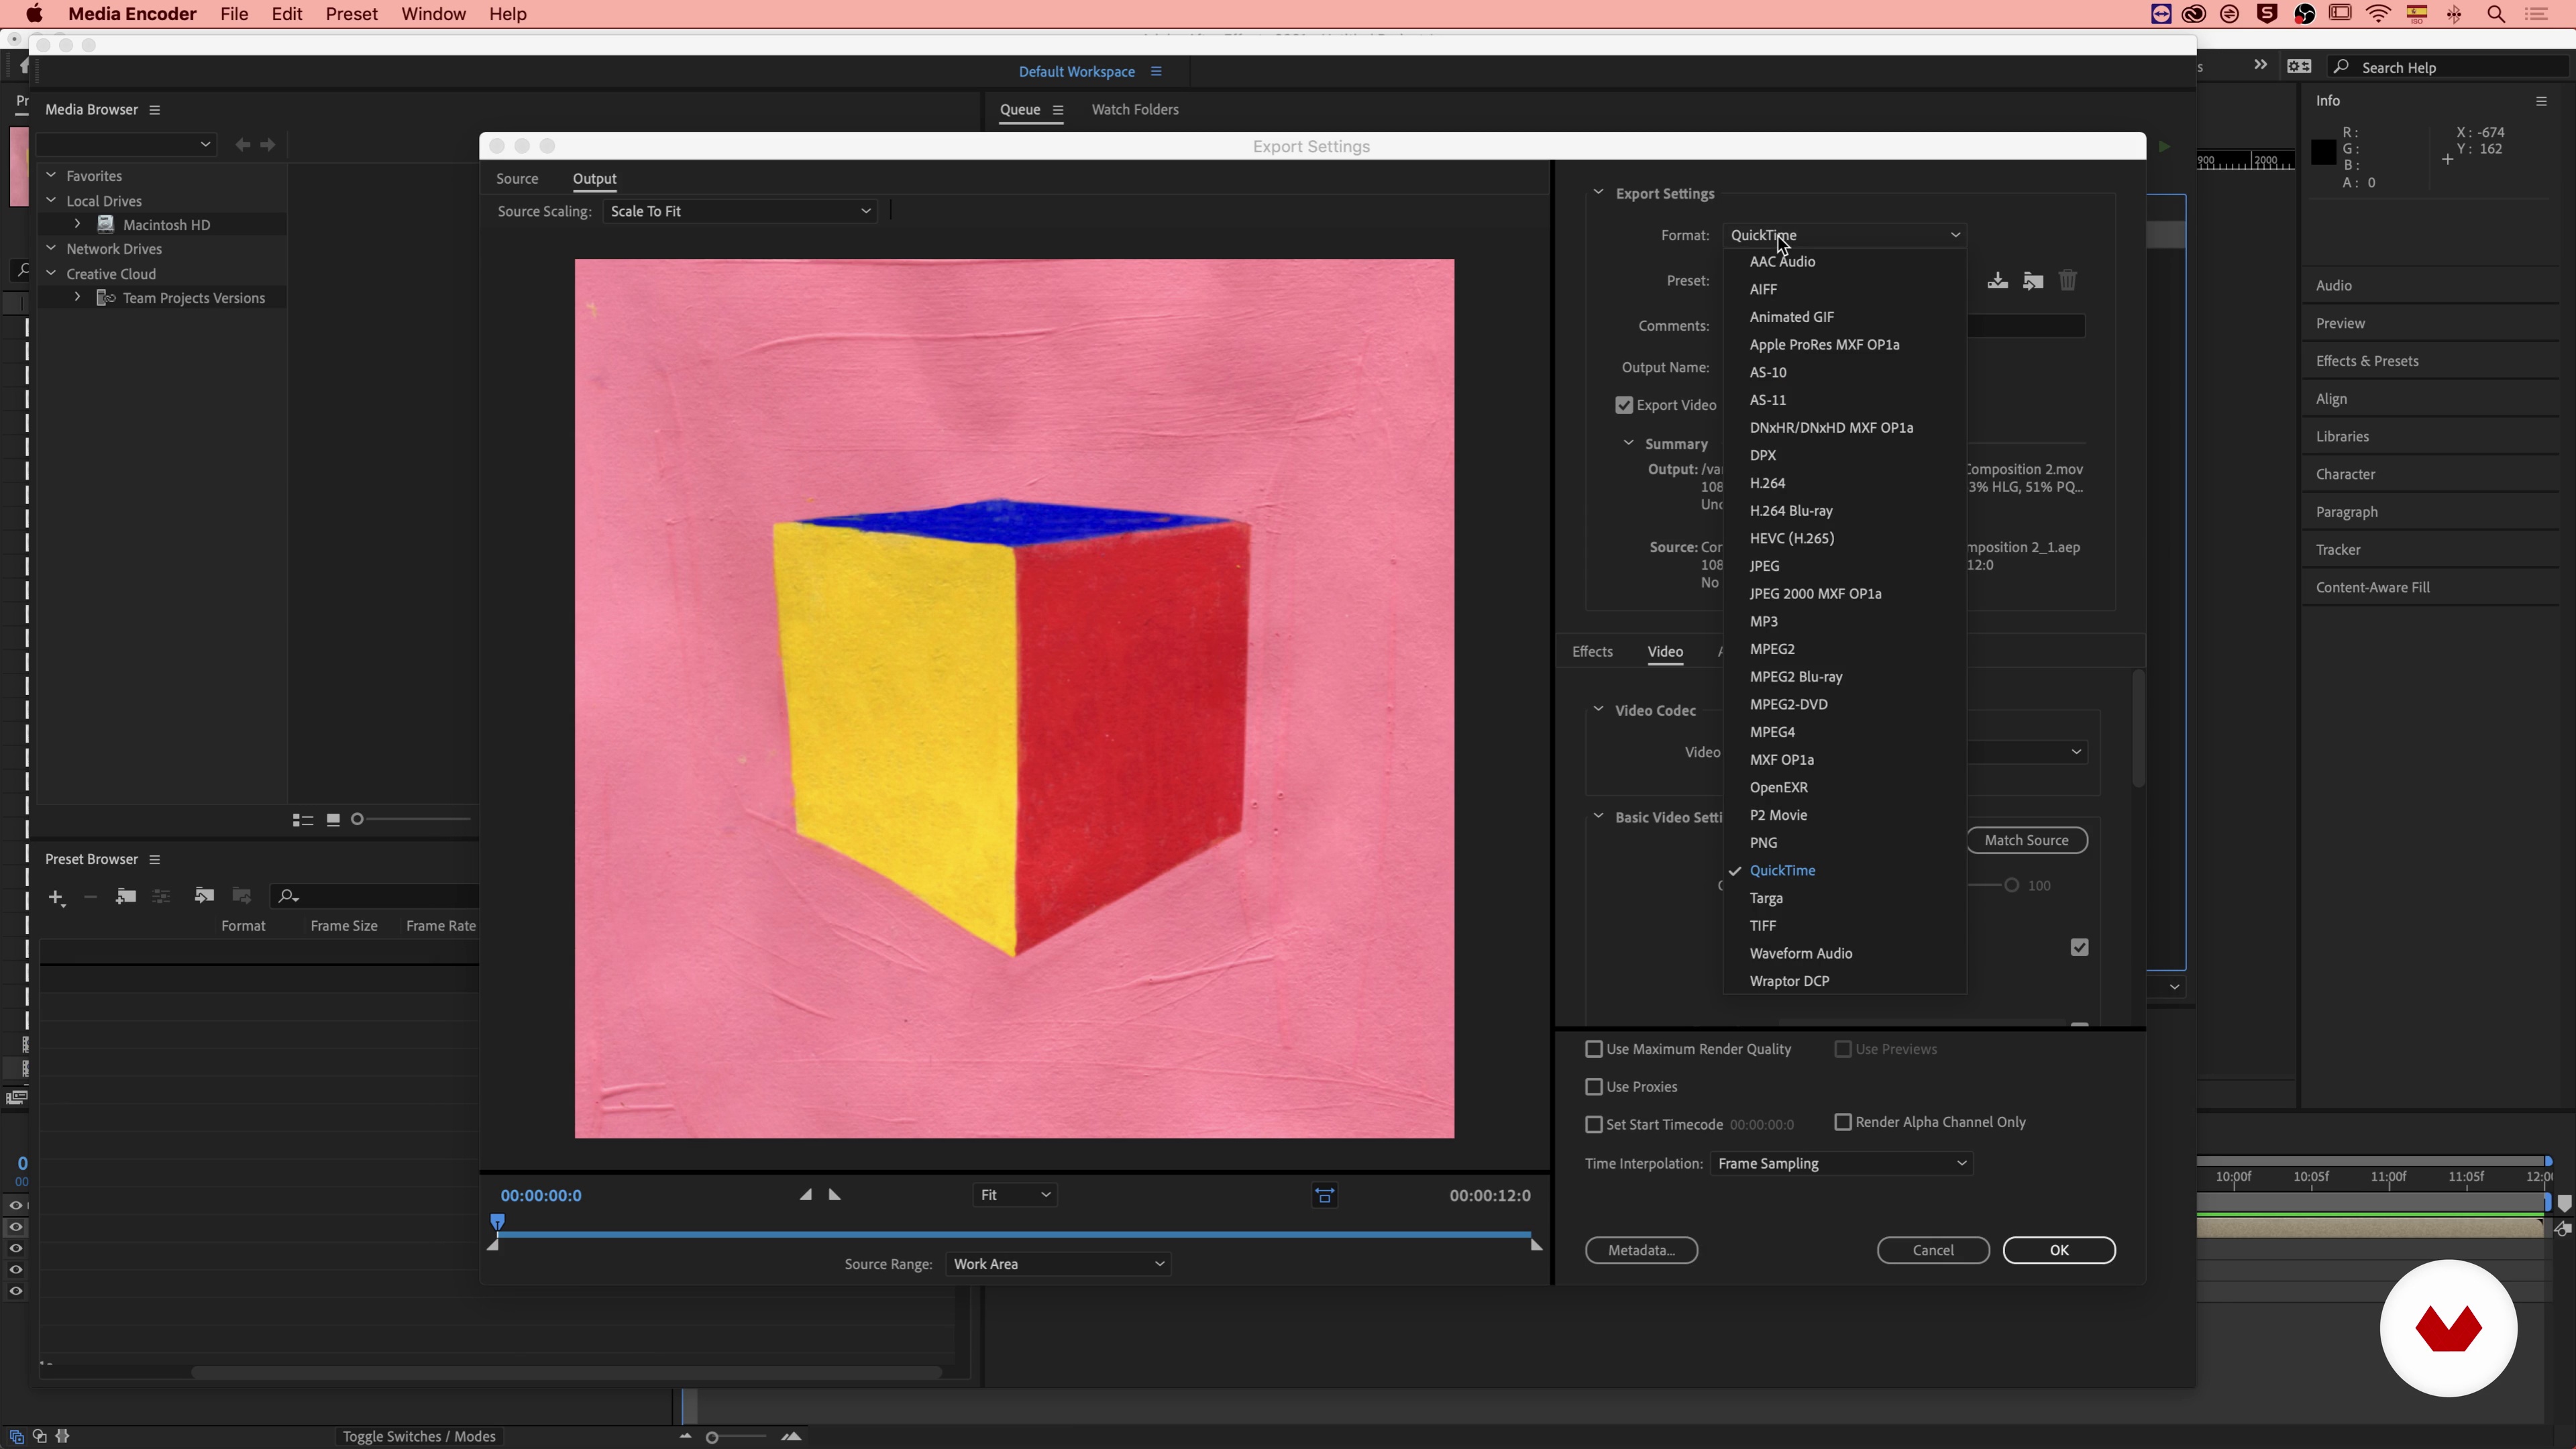The width and height of the screenshot is (2576, 1449).
Task: Enable Use Maximum Render Quality
Action: (1594, 1049)
